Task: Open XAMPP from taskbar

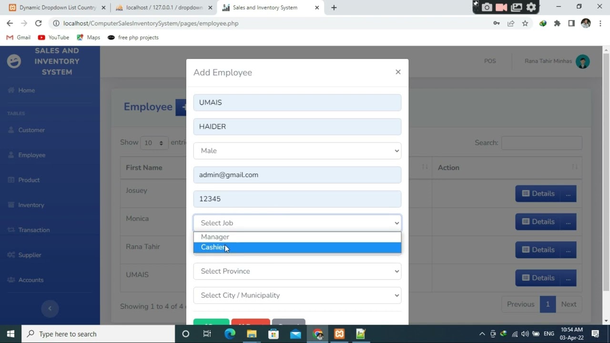Action: pyautogui.click(x=339, y=334)
